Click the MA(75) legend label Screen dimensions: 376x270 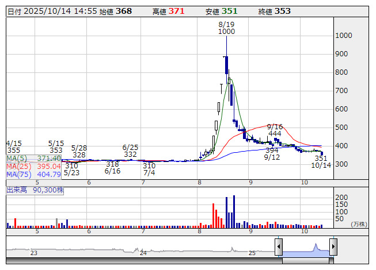(34, 174)
